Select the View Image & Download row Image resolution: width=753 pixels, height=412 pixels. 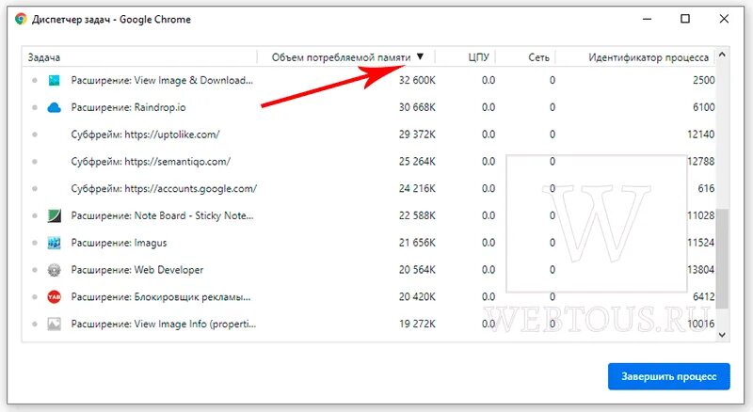(369, 80)
